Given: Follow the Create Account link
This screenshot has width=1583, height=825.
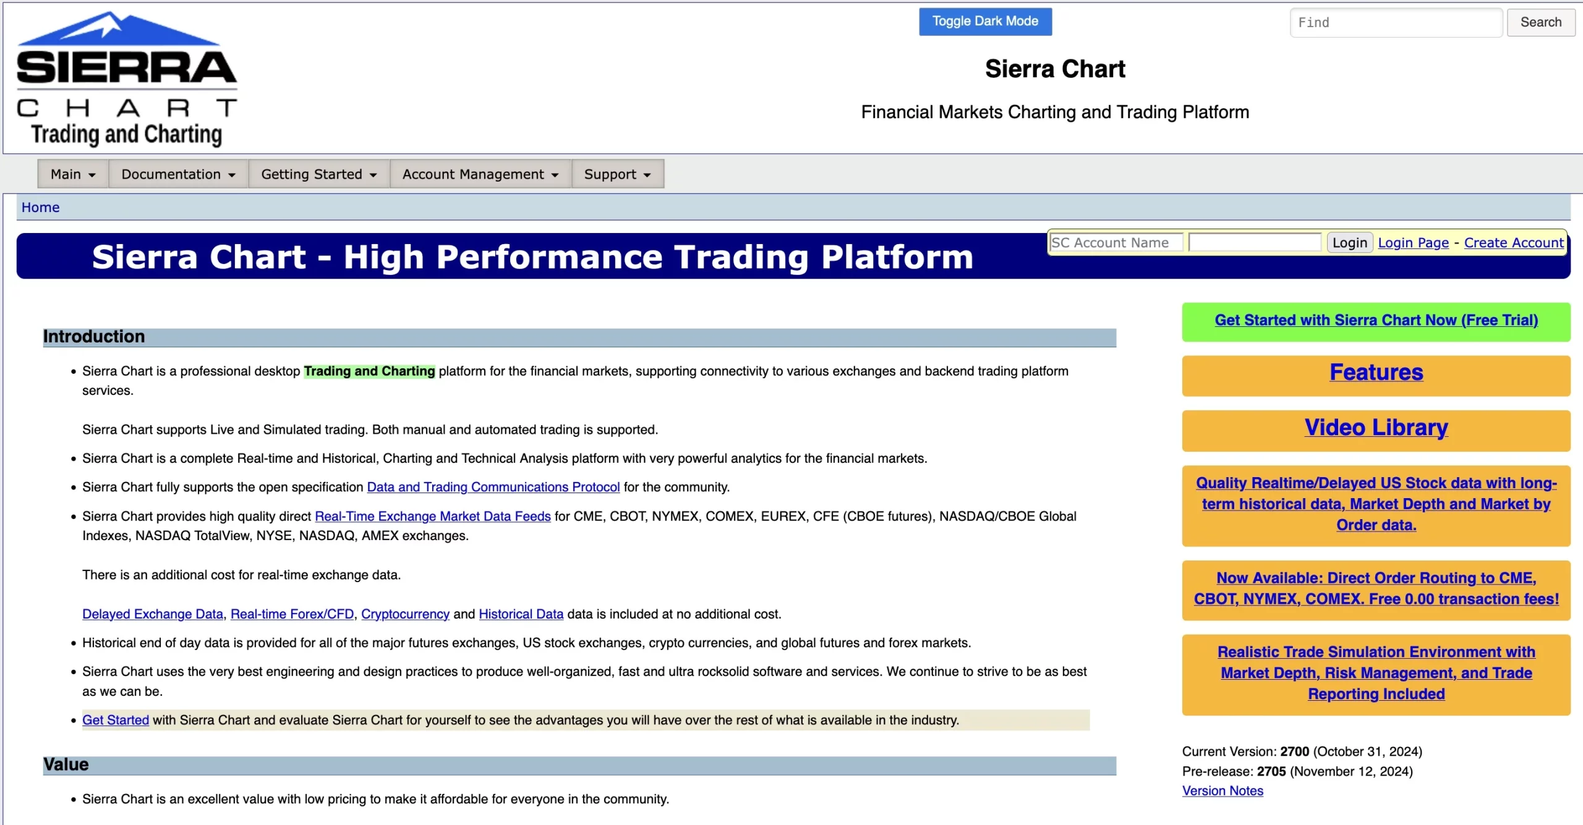Looking at the screenshot, I should click(x=1513, y=243).
